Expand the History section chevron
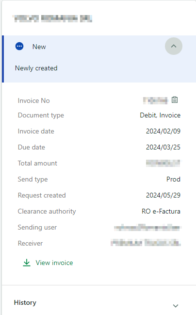The width and height of the screenshot is (196, 315). pyautogui.click(x=176, y=306)
